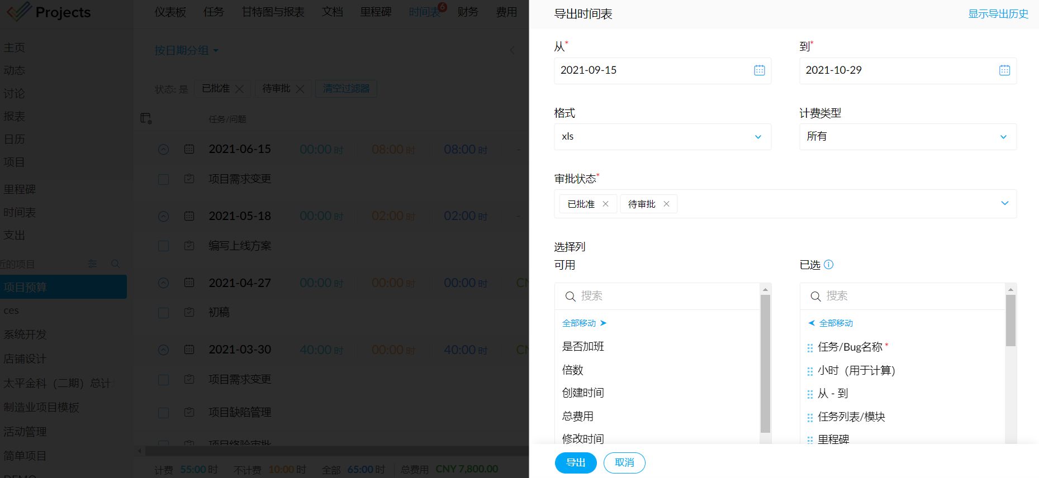The image size is (1039, 478).
Task: Switch to the 甘特图与报表 tab
Action: point(273,12)
